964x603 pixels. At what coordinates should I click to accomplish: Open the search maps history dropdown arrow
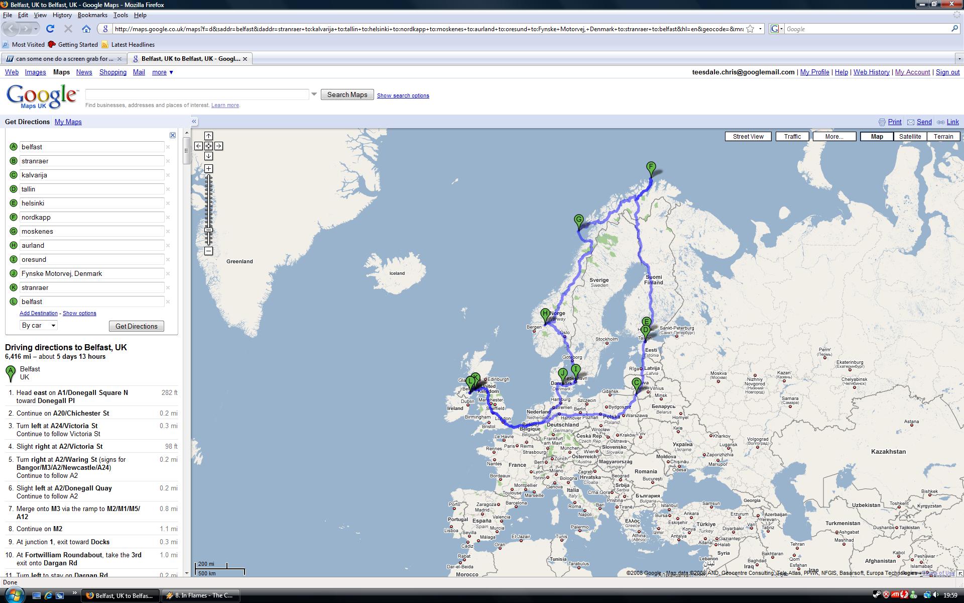coord(314,94)
